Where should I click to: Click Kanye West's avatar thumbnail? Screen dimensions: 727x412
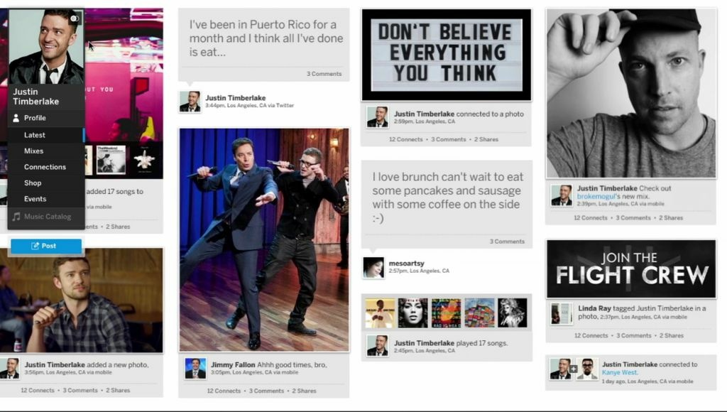tap(587, 369)
